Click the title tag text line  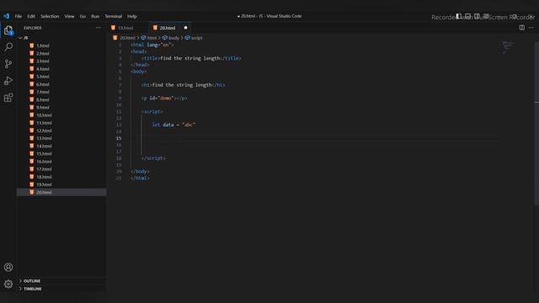pos(191,58)
